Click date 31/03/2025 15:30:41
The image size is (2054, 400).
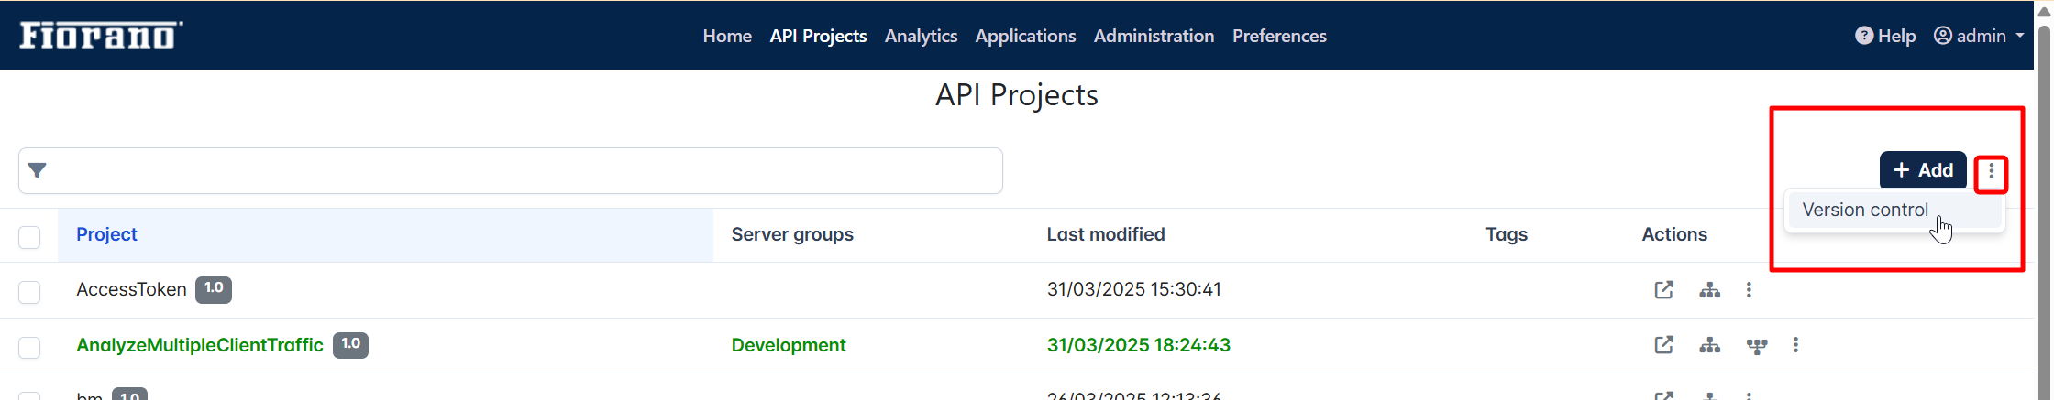tap(1134, 289)
